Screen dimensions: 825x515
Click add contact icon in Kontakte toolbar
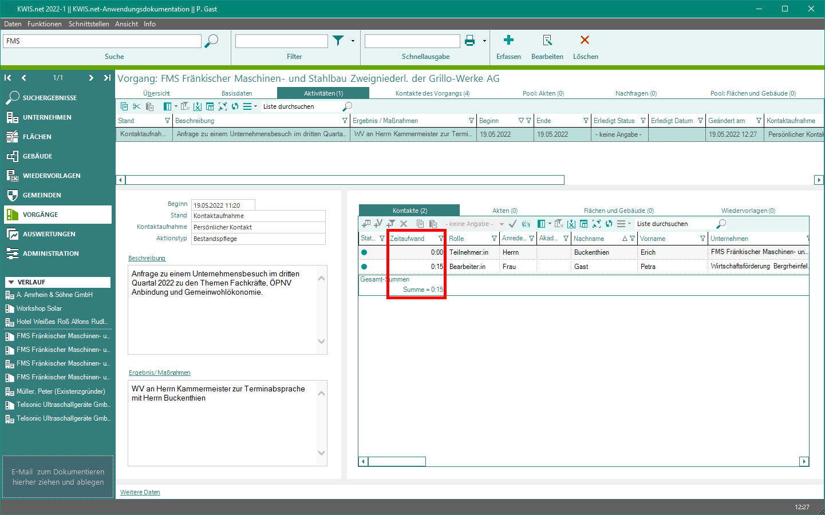(x=366, y=224)
